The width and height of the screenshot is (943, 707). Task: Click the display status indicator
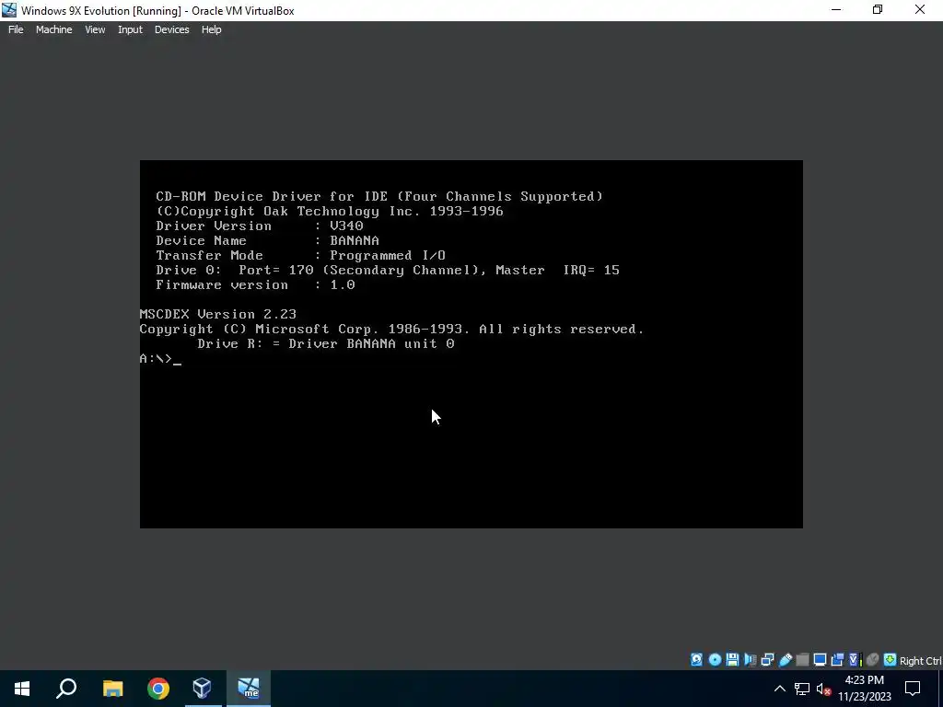click(x=820, y=660)
